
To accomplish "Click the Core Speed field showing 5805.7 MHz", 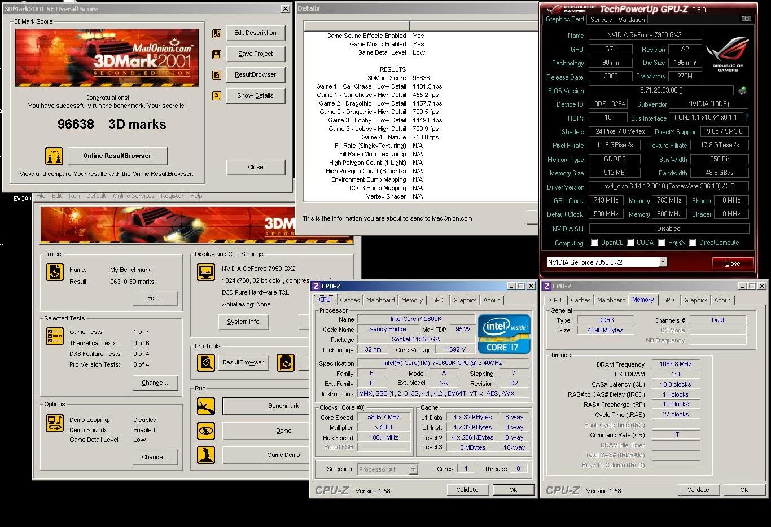I will click(x=384, y=418).
